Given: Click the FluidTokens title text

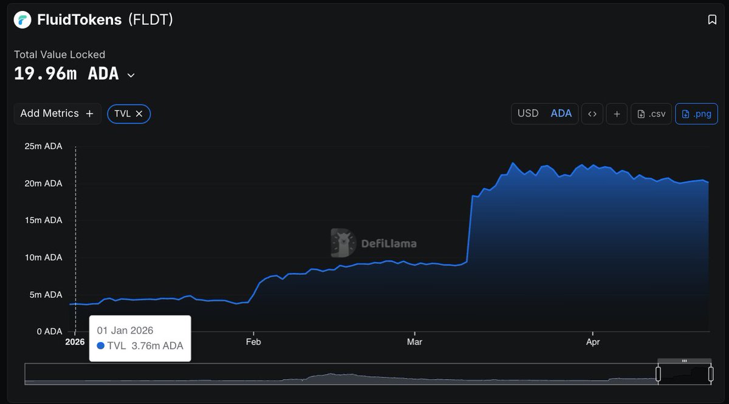Looking at the screenshot, I should [79, 19].
